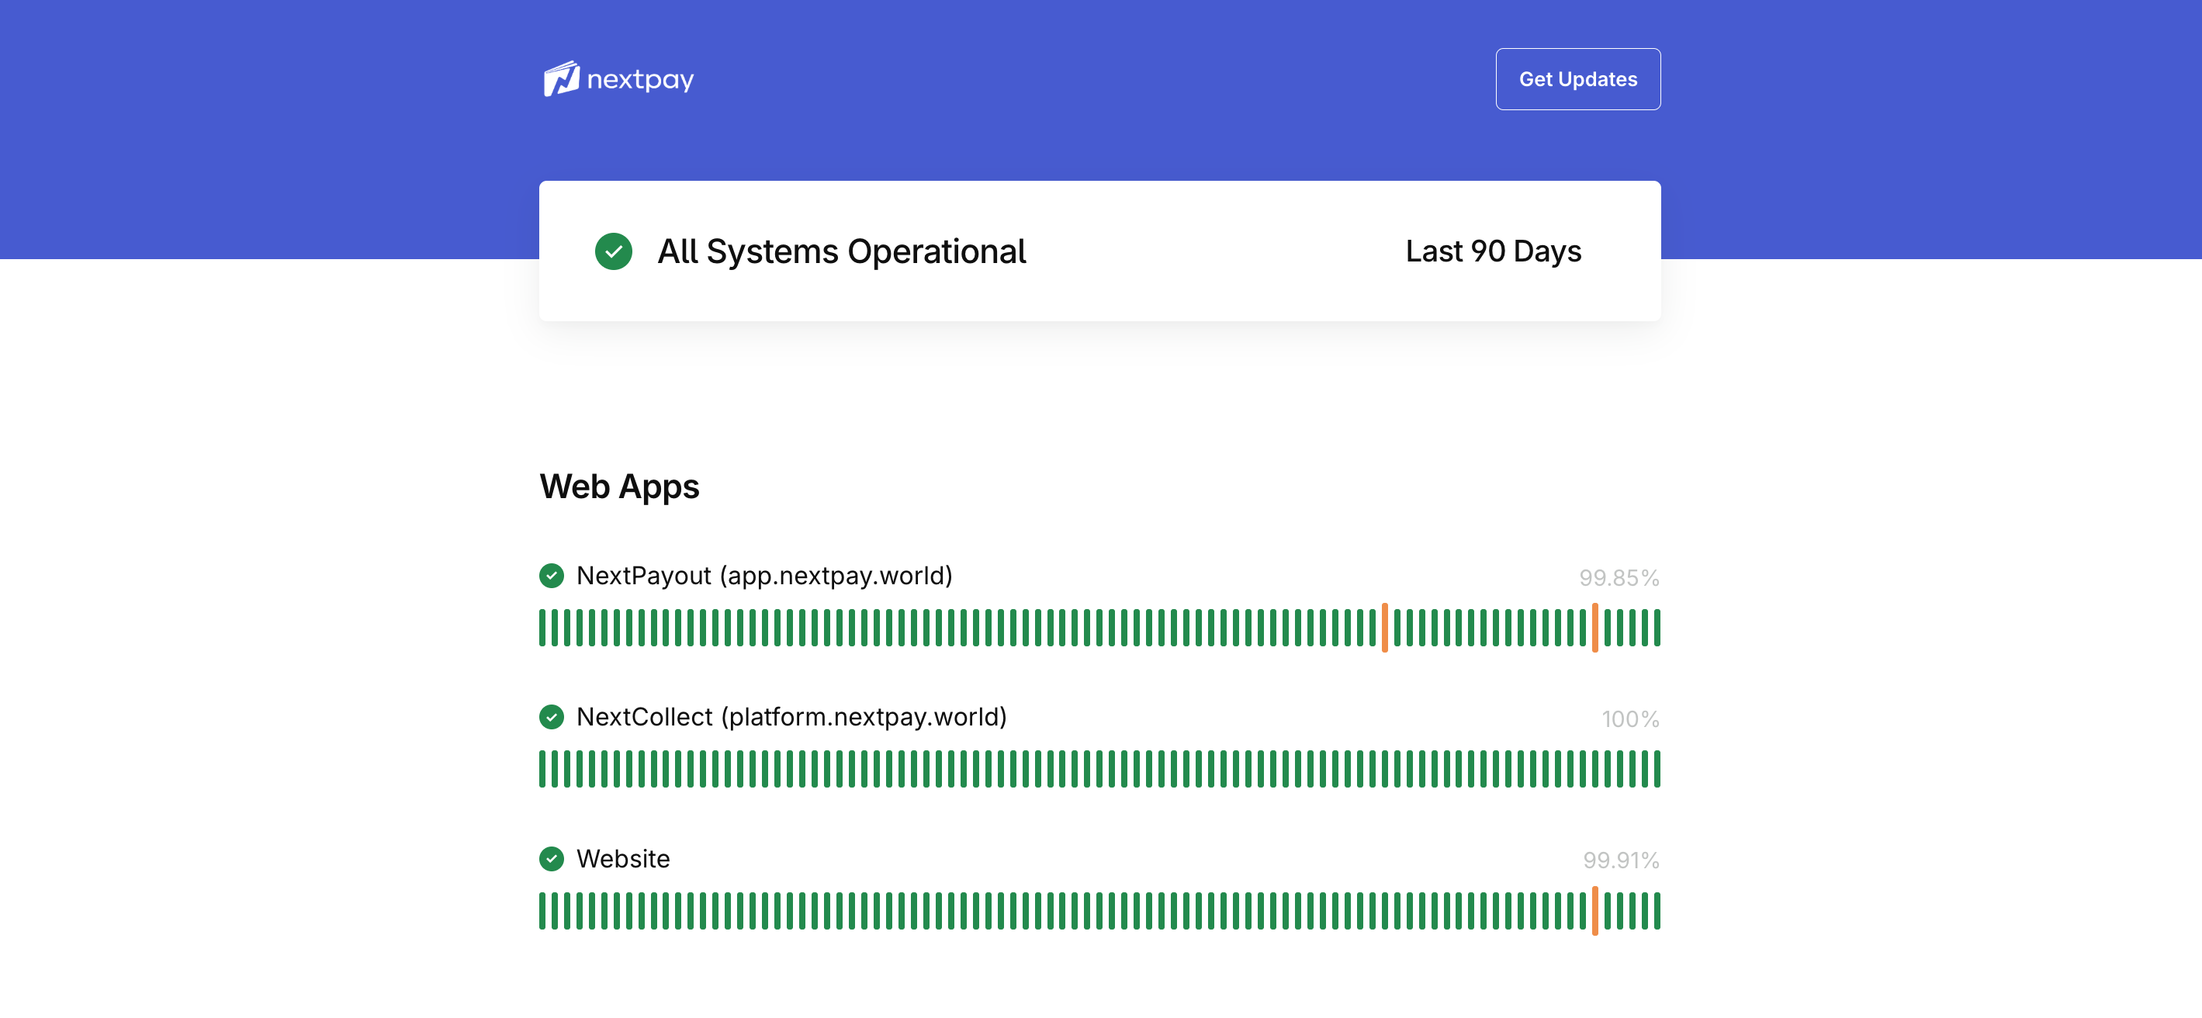
Task: Click the NextCollect green status check icon
Action: tap(552, 716)
